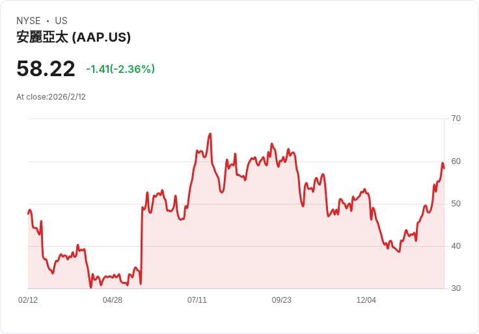
Task: Select the 04/28 date axis label
Action: click(x=113, y=300)
